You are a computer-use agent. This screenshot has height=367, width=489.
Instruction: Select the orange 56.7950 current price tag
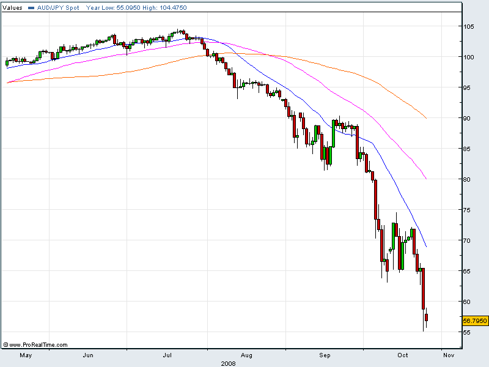pyautogui.click(x=474, y=321)
